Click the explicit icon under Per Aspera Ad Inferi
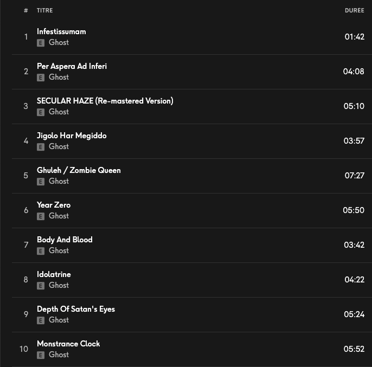Image resolution: width=372 pixels, height=367 pixels. 40,78
